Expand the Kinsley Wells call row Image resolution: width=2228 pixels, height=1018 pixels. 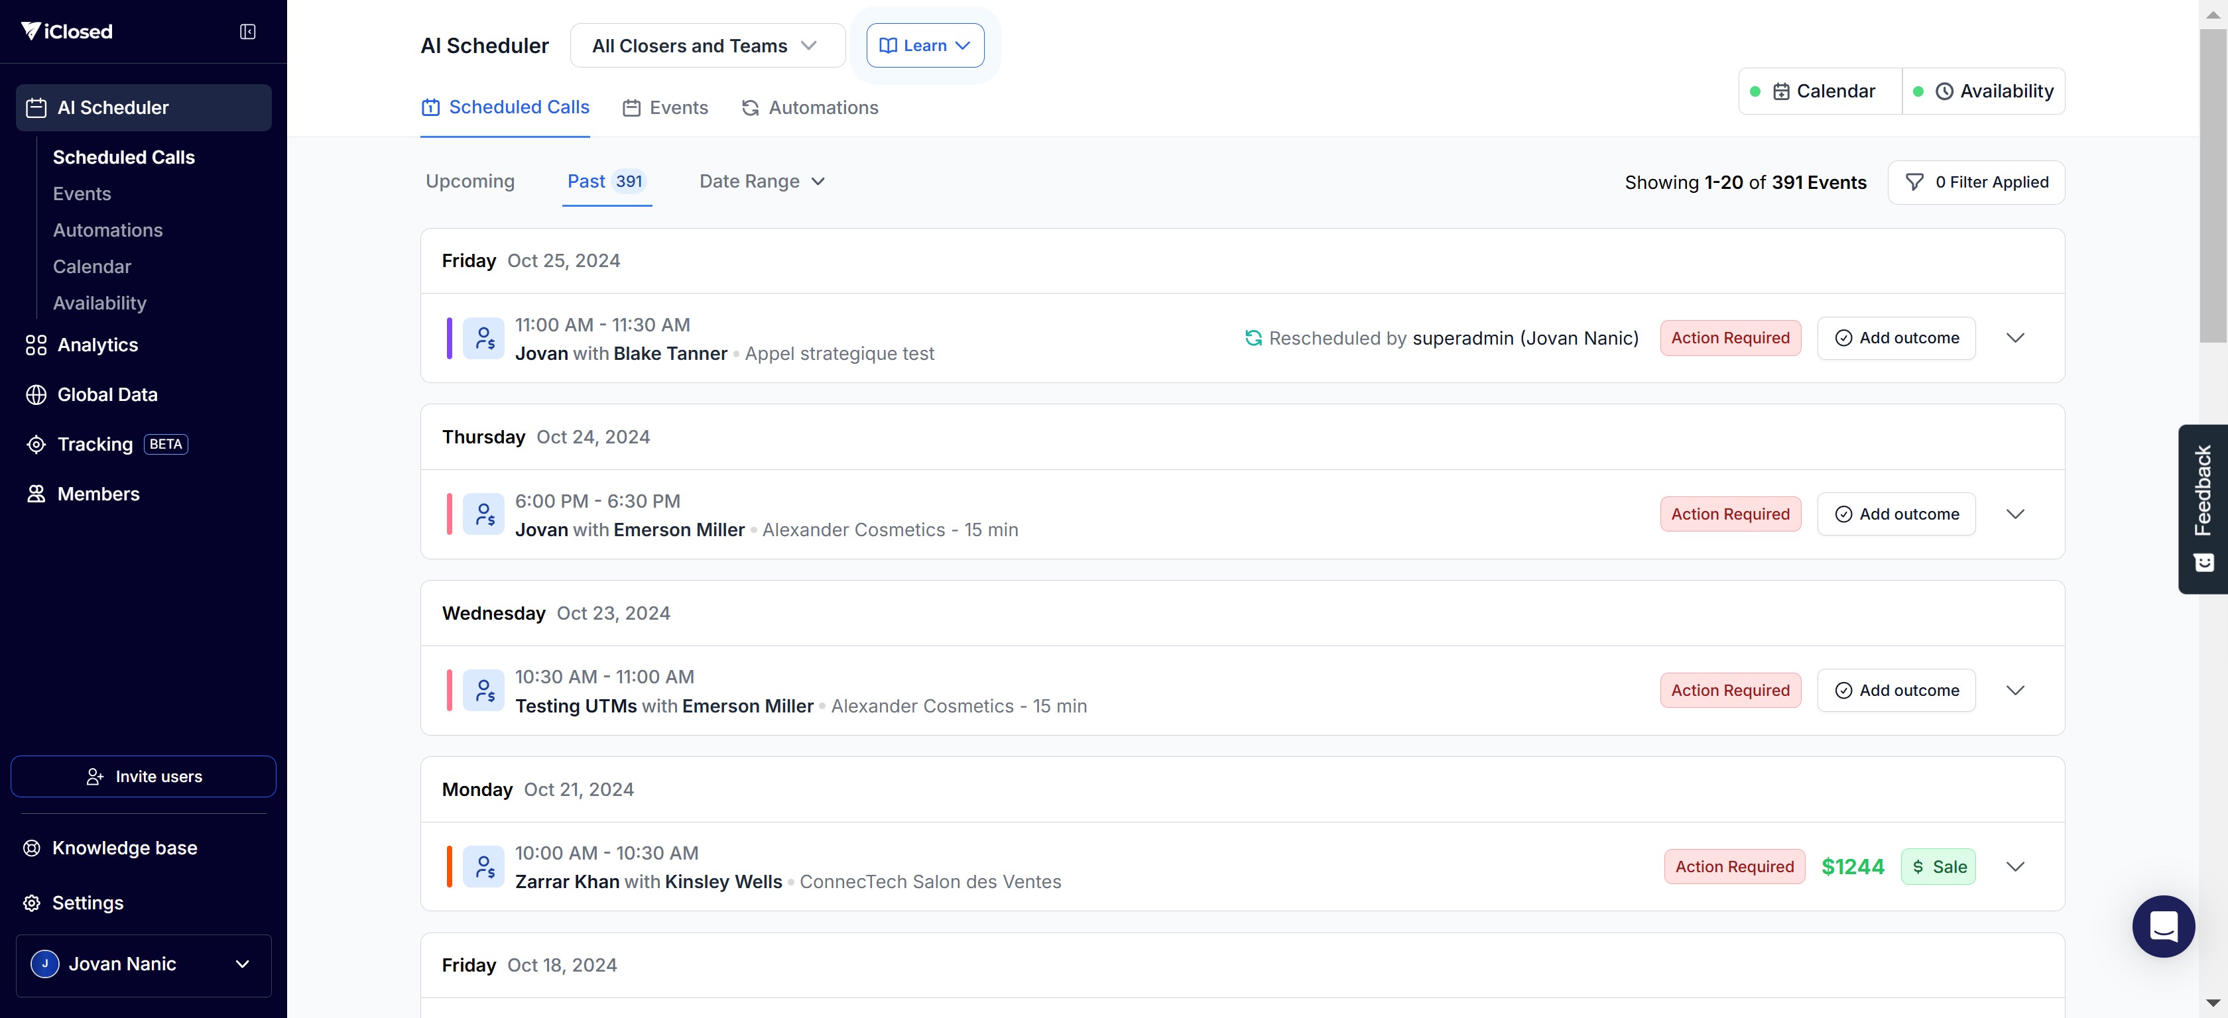click(x=2014, y=867)
